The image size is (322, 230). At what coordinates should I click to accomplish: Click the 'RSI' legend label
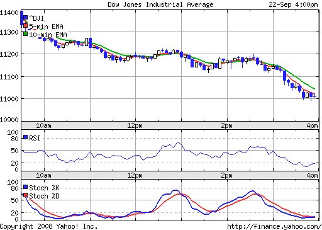(x=35, y=138)
